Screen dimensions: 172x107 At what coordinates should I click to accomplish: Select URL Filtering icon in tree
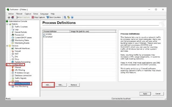point(13,70)
